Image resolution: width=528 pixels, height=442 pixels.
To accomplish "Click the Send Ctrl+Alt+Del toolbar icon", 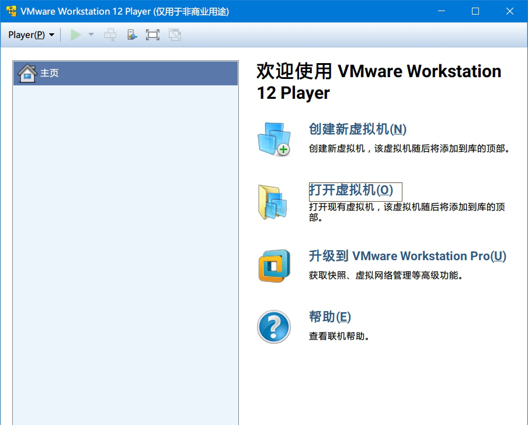I will click(110, 34).
